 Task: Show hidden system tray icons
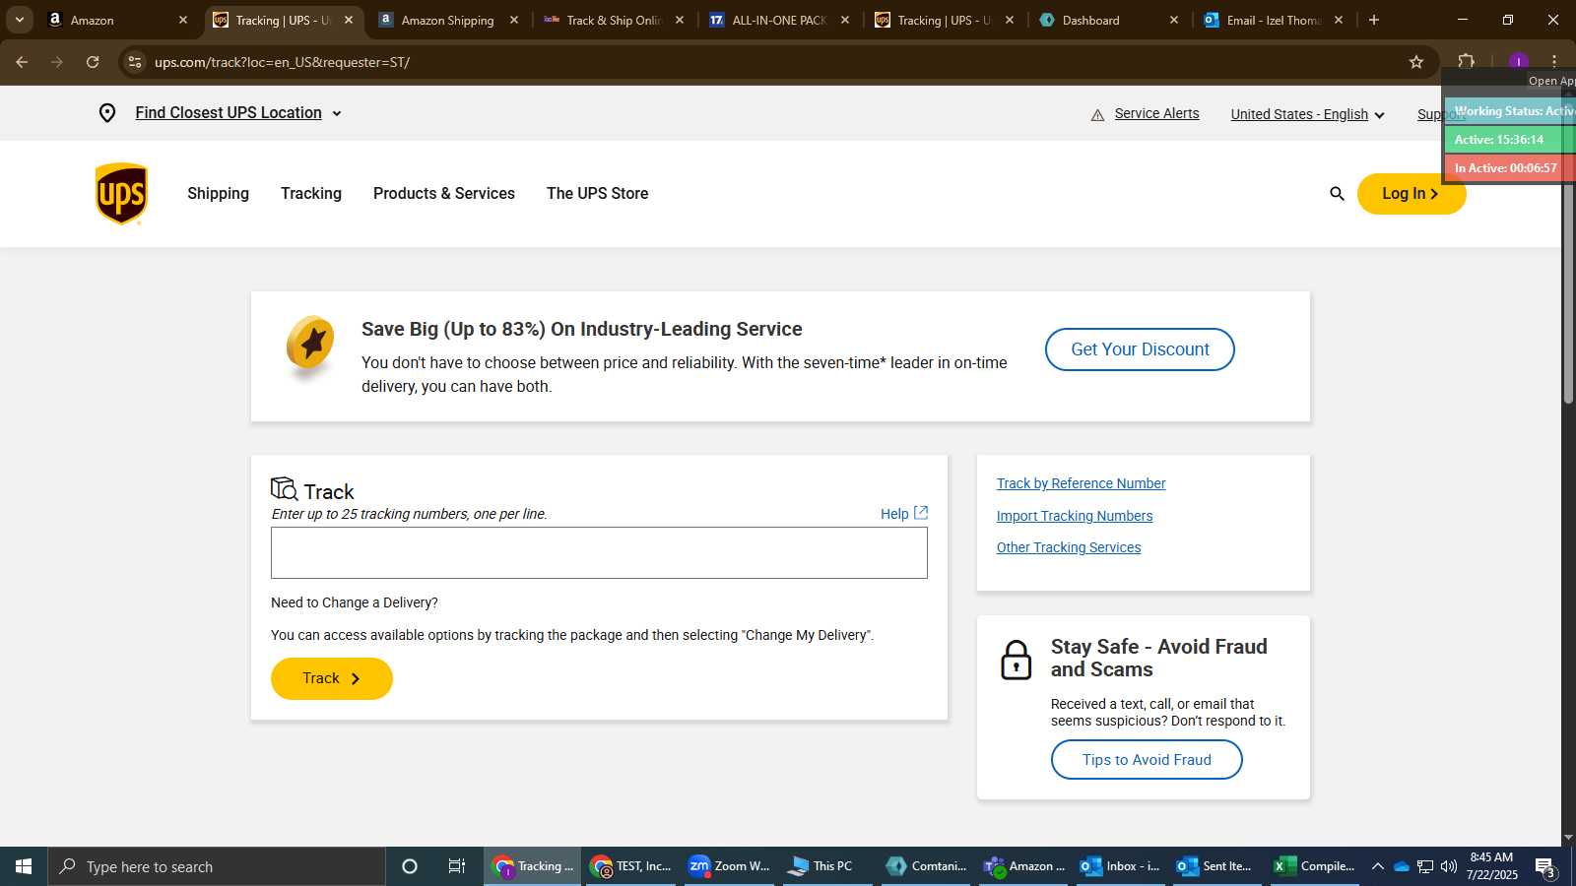[1377, 866]
